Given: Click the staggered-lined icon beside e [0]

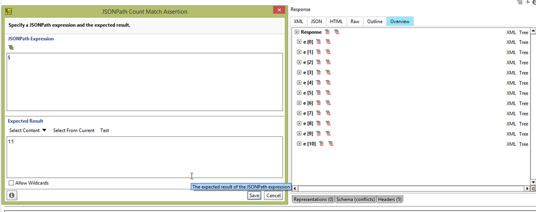Looking at the screenshot, I should (x=328, y=42).
